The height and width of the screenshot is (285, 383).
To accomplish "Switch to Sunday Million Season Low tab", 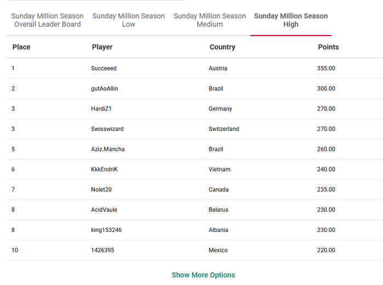I will [129, 20].
